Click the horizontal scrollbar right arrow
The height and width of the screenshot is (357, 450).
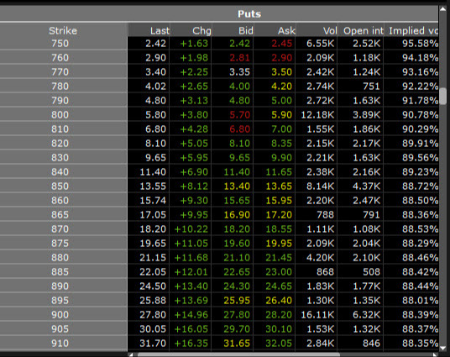(x=435, y=355)
